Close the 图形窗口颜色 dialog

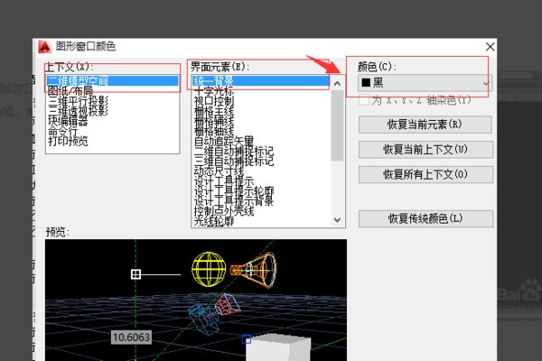[x=491, y=46]
